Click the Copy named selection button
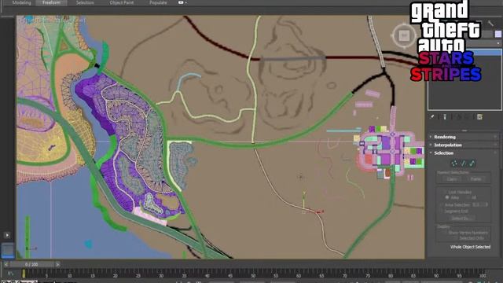The width and height of the screenshot is (503, 283). point(452,179)
